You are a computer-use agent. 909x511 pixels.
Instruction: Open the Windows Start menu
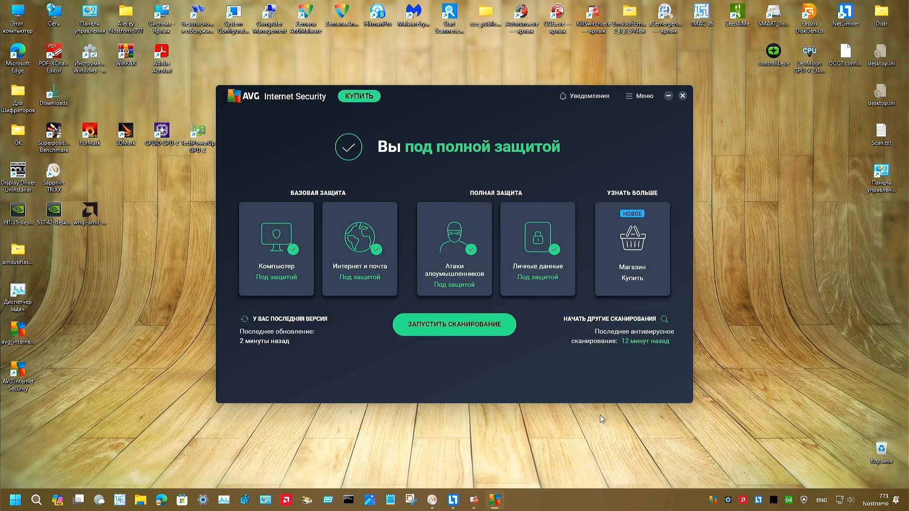coord(15,500)
